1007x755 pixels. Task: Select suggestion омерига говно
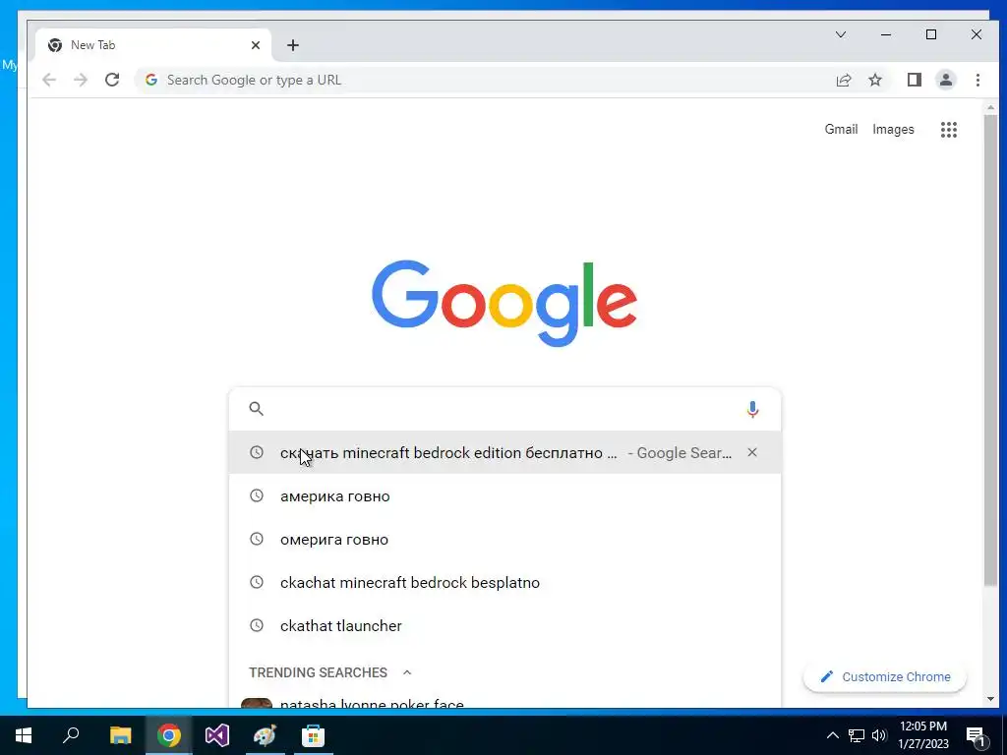click(504, 540)
